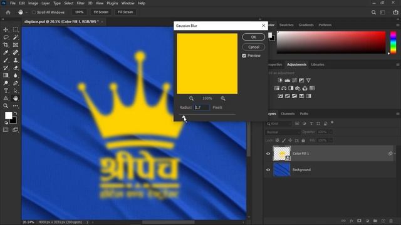Open the Layers panel flyout menu
The height and width of the screenshot is (225, 401).
(398, 114)
